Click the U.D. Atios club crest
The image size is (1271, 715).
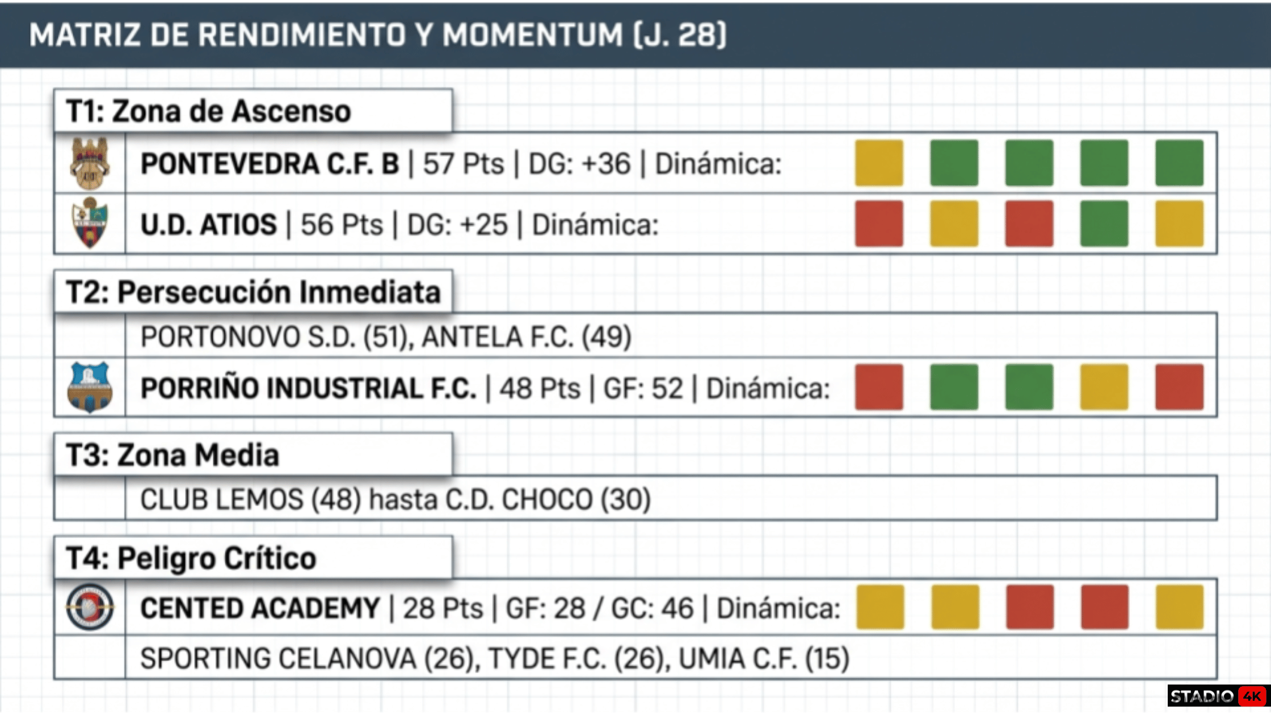pyautogui.click(x=90, y=223)
